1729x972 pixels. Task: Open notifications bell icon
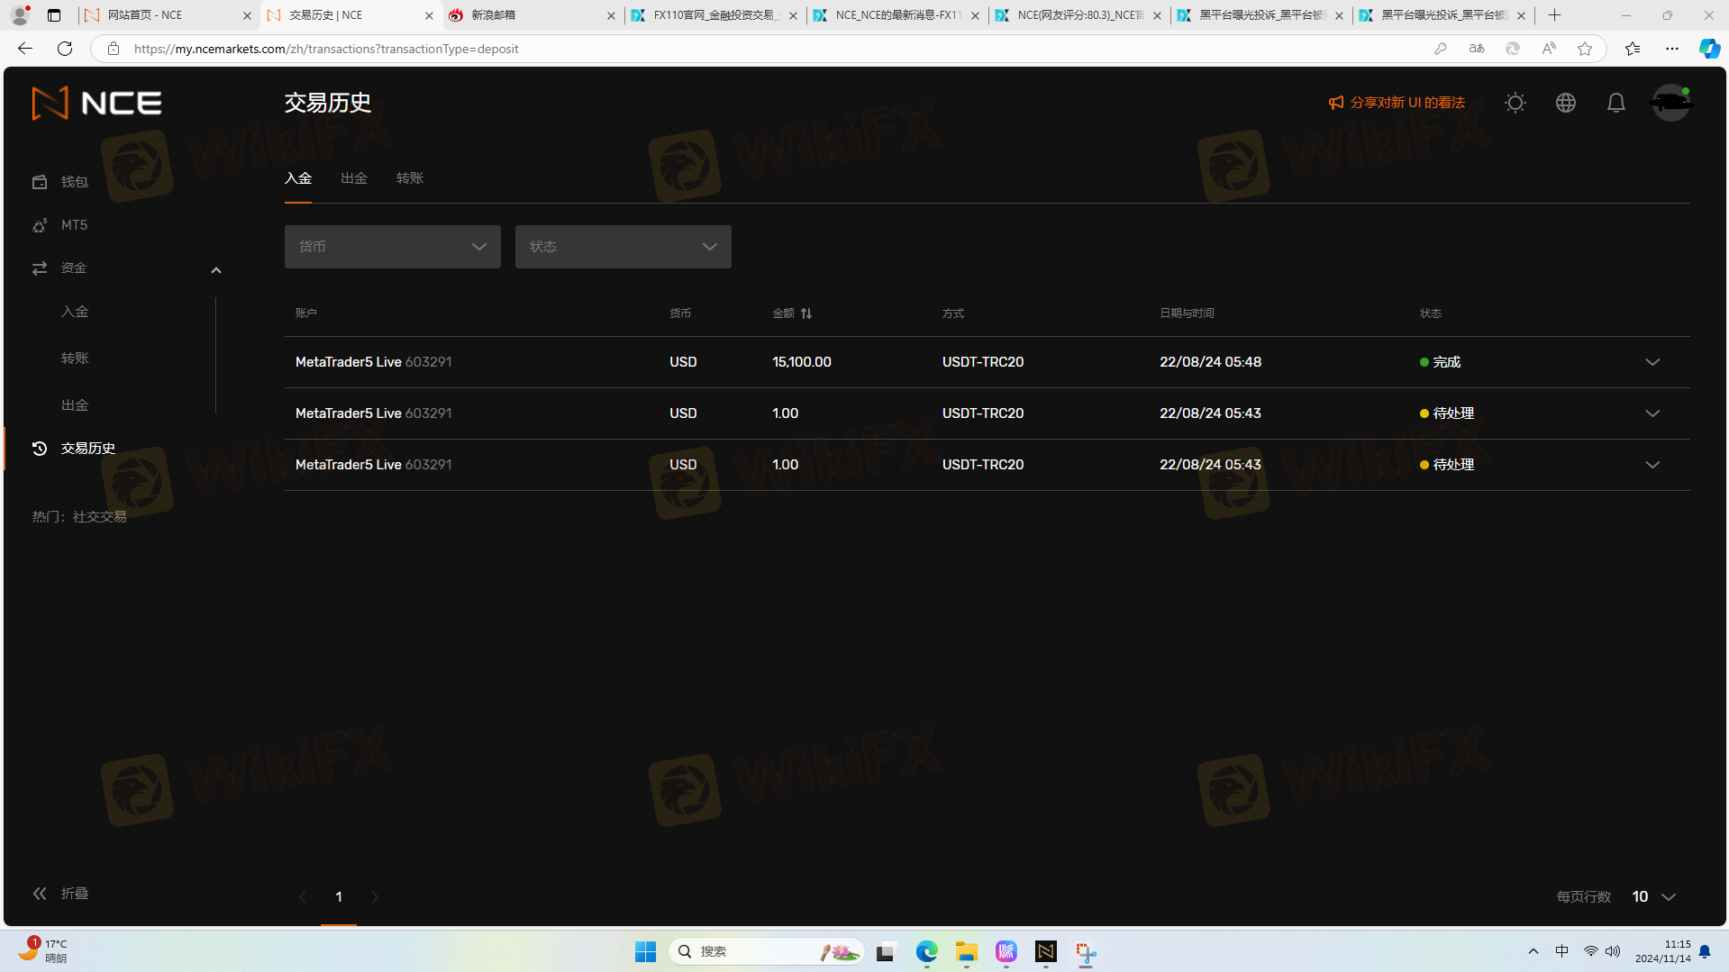[1616, 103]
